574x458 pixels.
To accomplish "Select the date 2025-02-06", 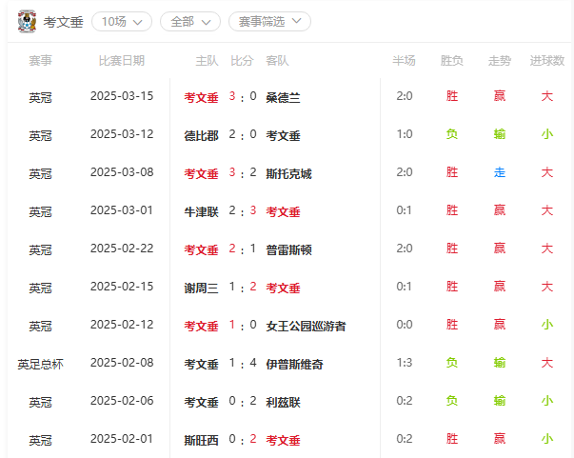I will (122, 401).
